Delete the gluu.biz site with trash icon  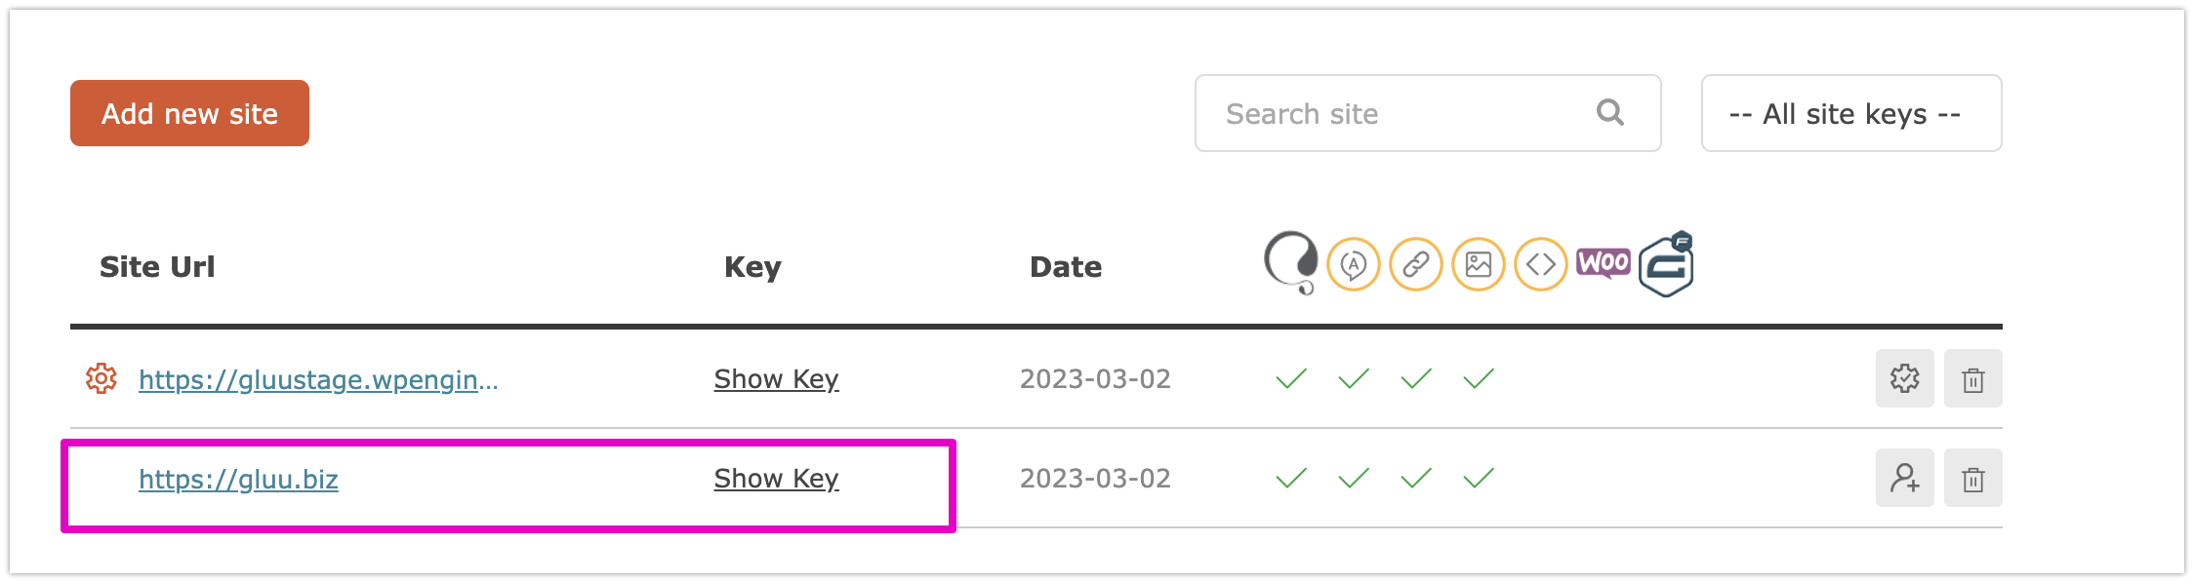tap(1972, 478)
